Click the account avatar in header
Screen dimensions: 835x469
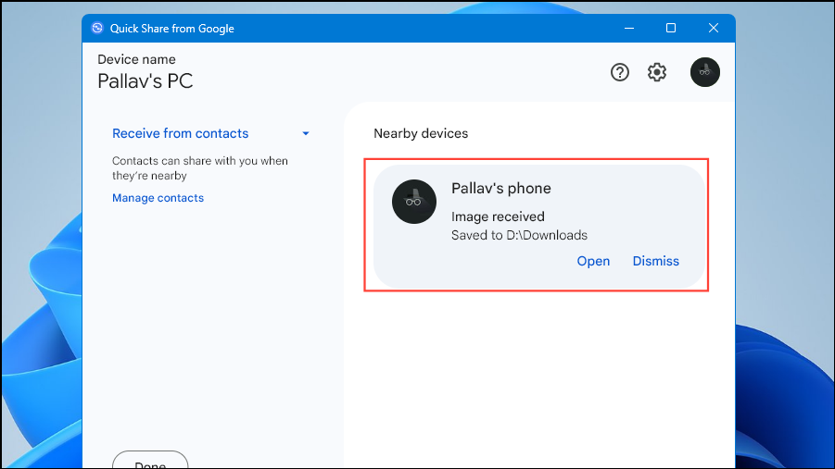pos(705,72)
